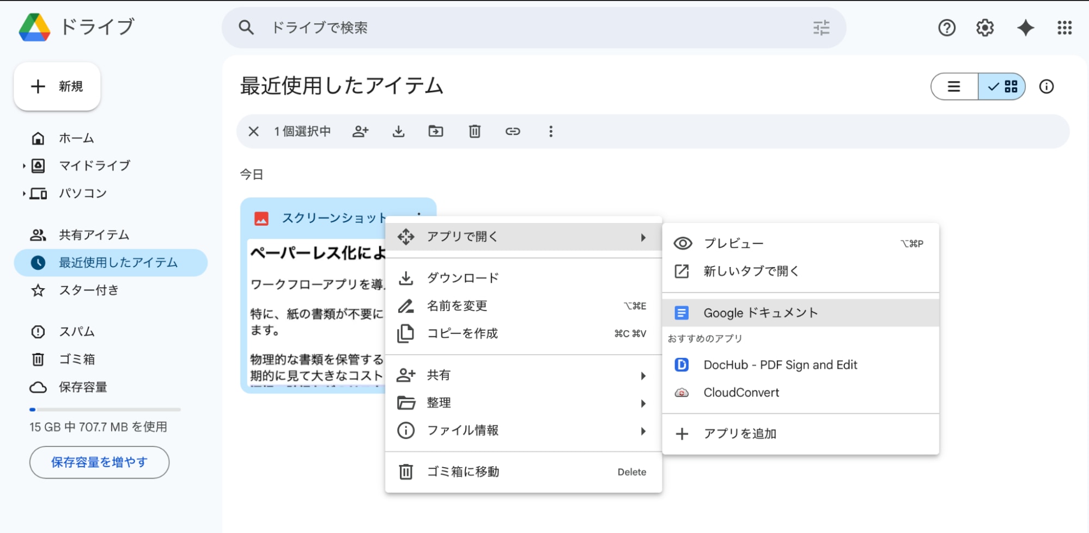Choose ゴミ箱に移動 from the context menu
The width and height of the screenshot is (1089, 533).
[463, 472]
